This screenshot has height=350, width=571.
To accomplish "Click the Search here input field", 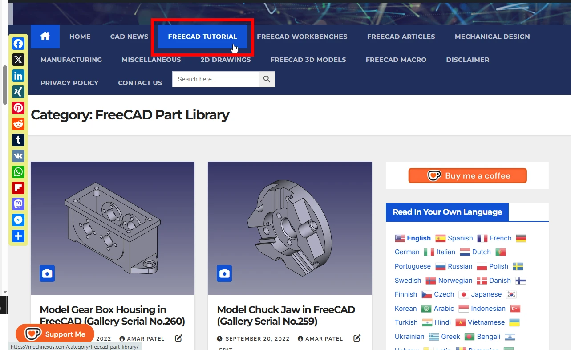I will (216, 79).
